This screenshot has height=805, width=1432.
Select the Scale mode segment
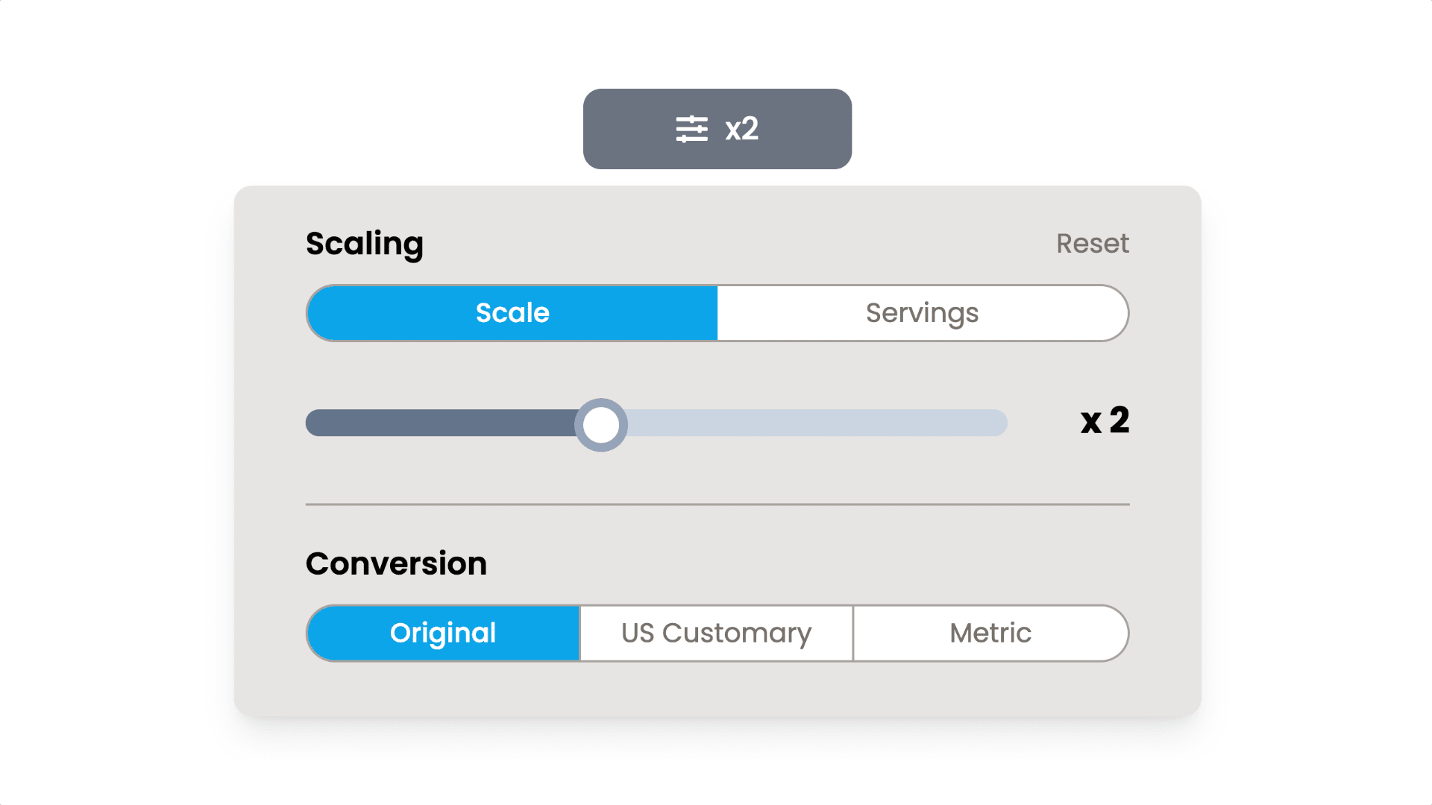click(512, 313)
